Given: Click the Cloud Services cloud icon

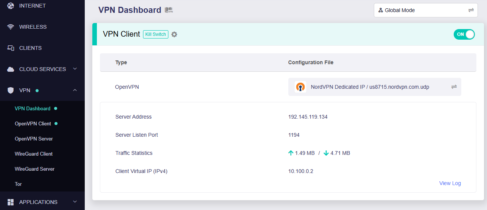Looking at the screenshot, I should 11,69.
